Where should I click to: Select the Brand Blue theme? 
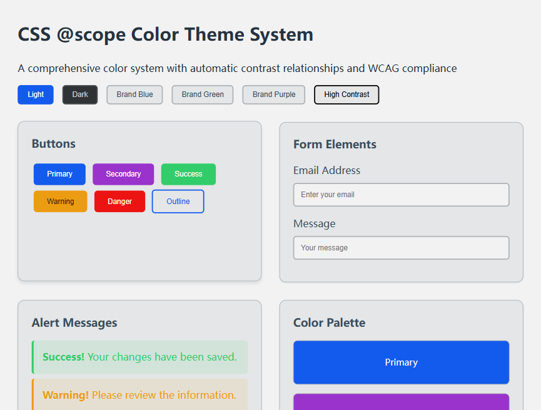(134, 95)
